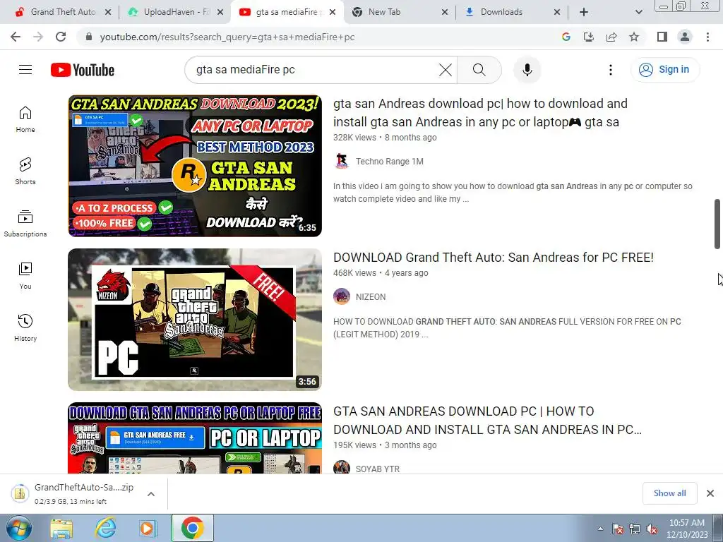Image resolution: width=723 pixels, height=542 pixels.
Task: Open 'DOWNLOAD Grand Theft Auto: San Andreas' title
Action: (x=494, y=257)
